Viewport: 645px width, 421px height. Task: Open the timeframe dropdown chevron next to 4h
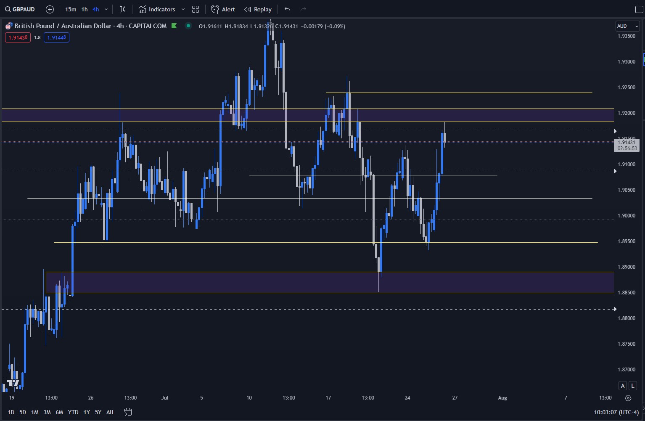(106, 9)
